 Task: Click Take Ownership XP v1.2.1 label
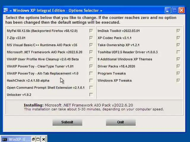[118, 45]
